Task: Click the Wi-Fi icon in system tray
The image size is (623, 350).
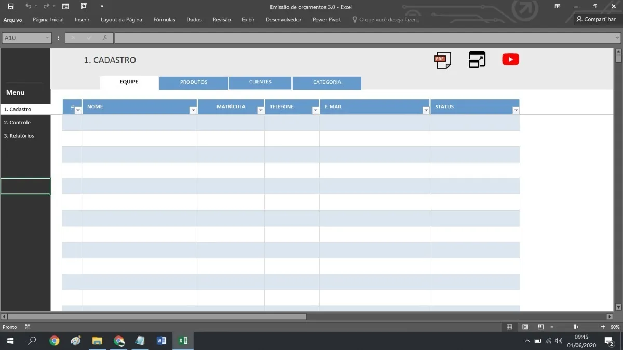Action: (548, 341)
